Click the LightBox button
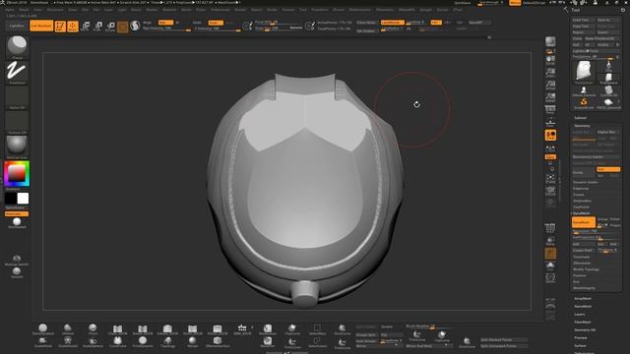Screen dimensions: 630x354 pyautogui.click(x=17, y=26)
